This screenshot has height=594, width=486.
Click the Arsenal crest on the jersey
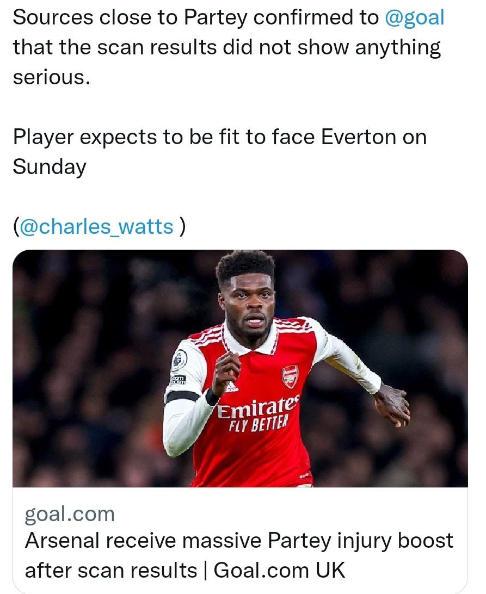click(290, 376)
